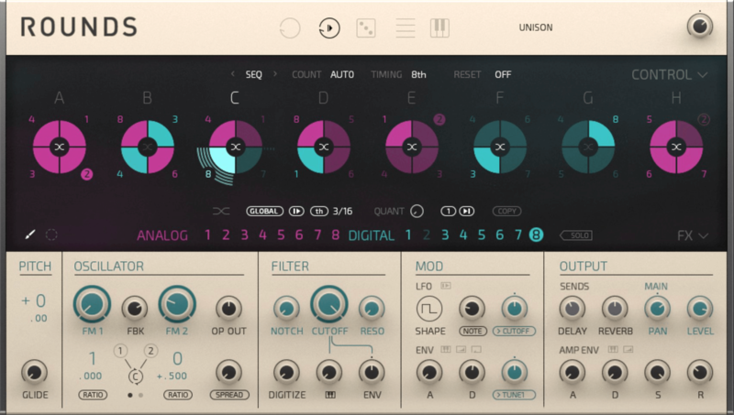Open the piano keyboard icon in header
Viewport: 734px width, 415px height.
click(x=440, y=28)
